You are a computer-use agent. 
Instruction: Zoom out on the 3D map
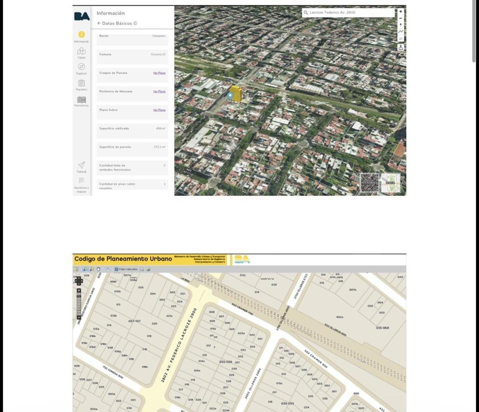coord(401,18)
